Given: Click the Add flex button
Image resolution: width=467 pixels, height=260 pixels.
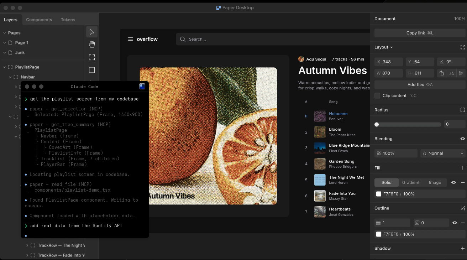Looking at the screenshot, I should coord(420,85).
